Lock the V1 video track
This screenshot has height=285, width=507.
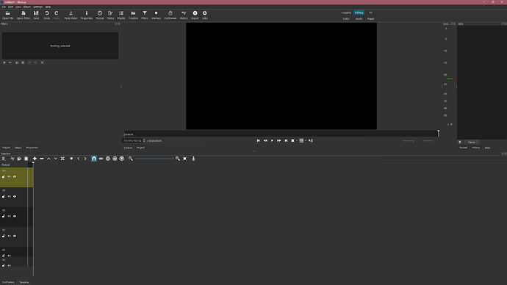[x=4, y=236]
